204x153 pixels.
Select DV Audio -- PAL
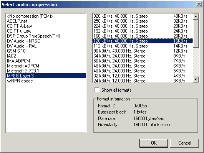click(46, 46)
